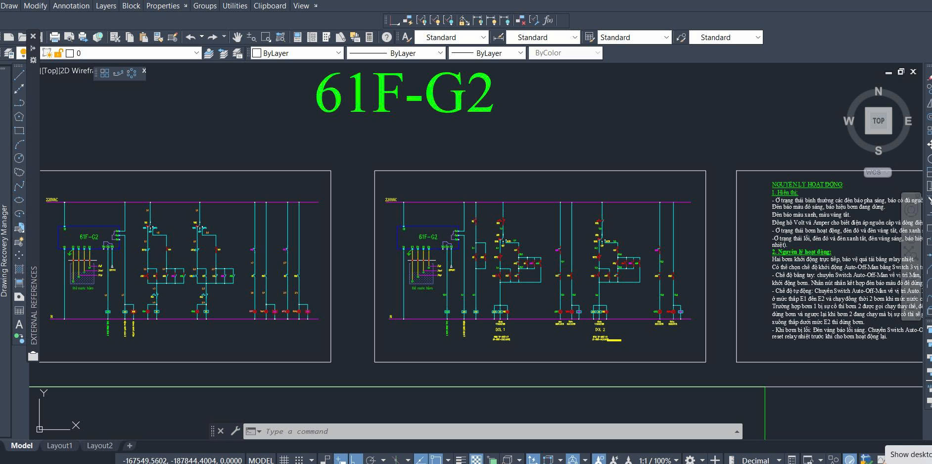The image size is (932, 464).
Task: Click the Layer Previous icon
Action: pyautogui.click(x=223, y=53)
